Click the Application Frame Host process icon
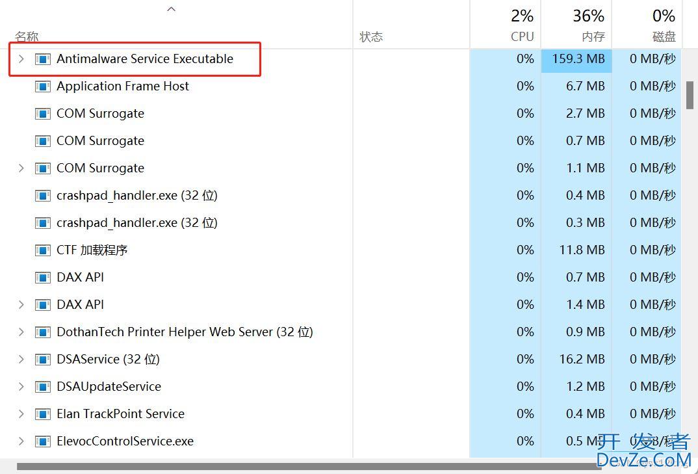The image size is (698, 474). tap(43, 86)
